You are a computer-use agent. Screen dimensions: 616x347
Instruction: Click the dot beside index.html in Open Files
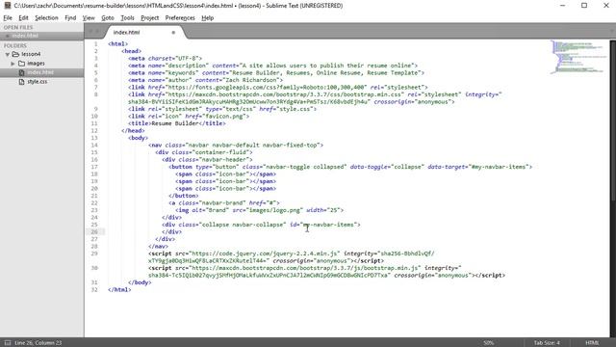pyautogui.click(x=7, y=36)
